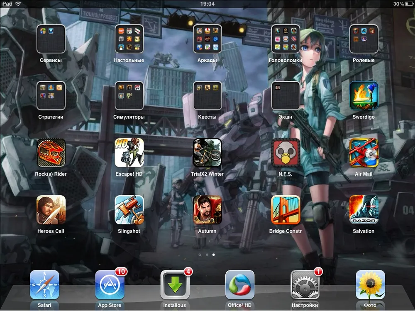The width and height of the screenshot is (415, 311).
Task: Open the Autumn game
Action: click(x=207, y=210)
